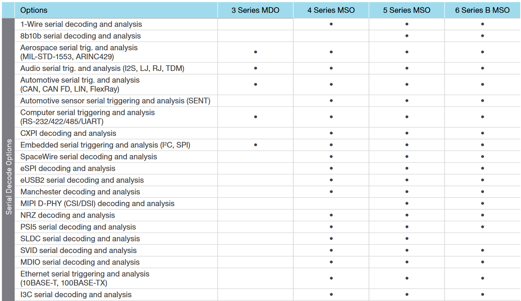Click the SpaceWire serial decoding row label
The width and height of the screenshot is (521, 301).
tap(88, 157)
